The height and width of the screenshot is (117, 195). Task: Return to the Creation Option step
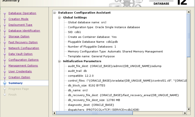19,77
